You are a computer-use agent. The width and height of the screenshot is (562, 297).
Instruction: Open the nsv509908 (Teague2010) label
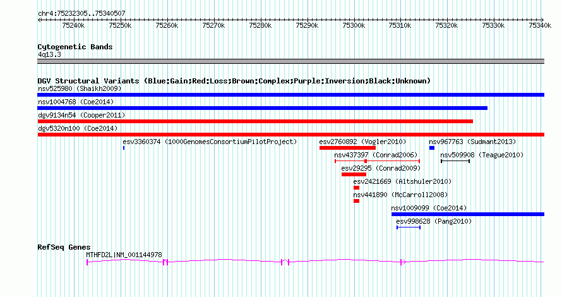(x=482, y=155)
